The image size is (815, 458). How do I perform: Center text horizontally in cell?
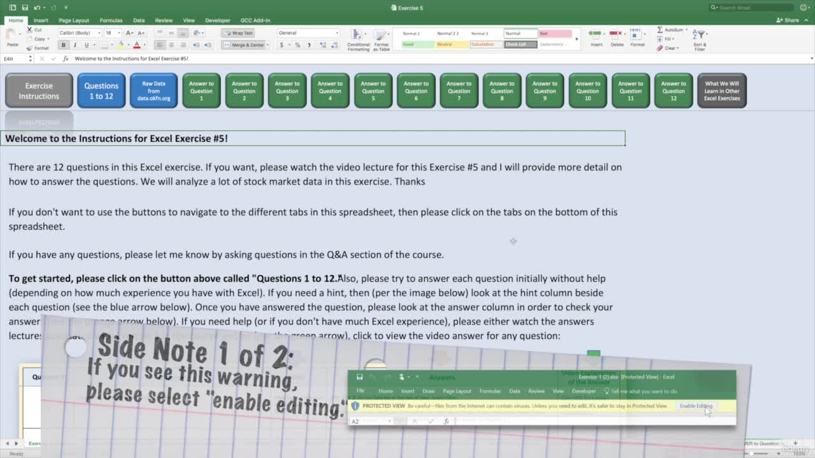(171, 45)
